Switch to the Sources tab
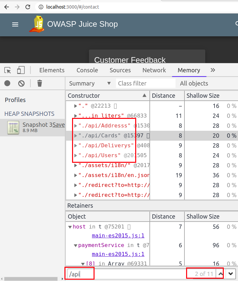 (x=120, y=70)
